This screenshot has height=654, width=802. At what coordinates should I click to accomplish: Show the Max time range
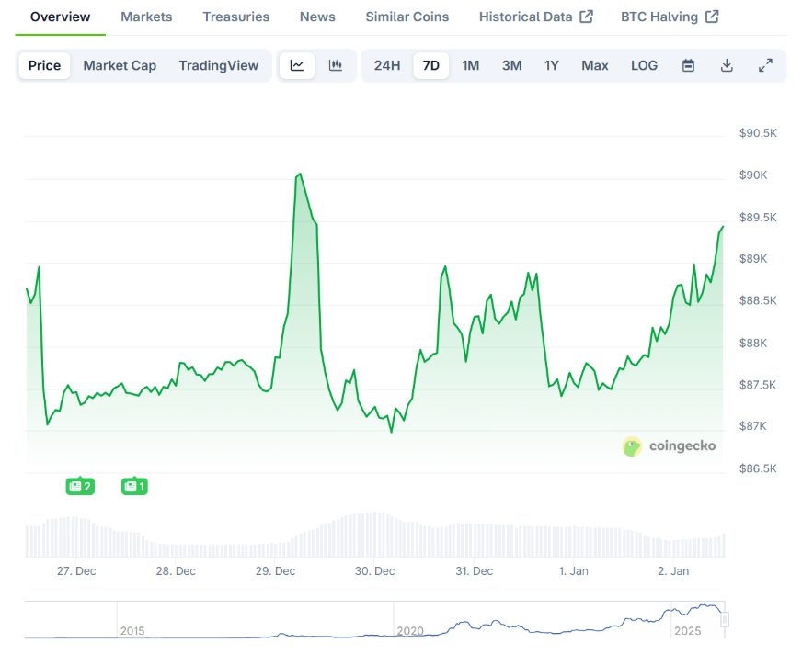click(x=595, y=65)
